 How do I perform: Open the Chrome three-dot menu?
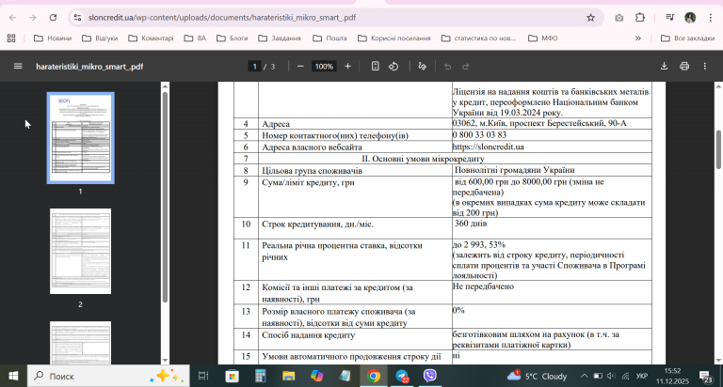pyautogui.click(x=710, y=18)
